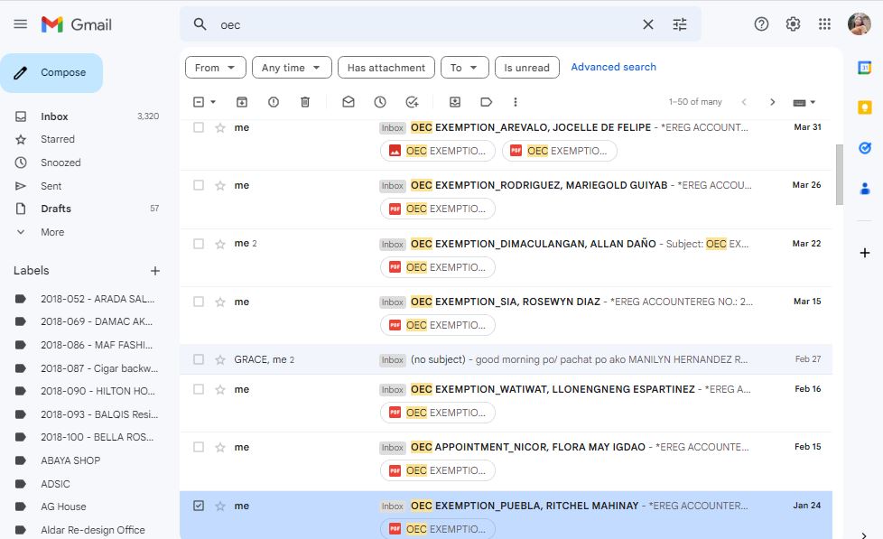
Task: Open the select-all checkbox dropdown arrow
Action: coord(213,102)
